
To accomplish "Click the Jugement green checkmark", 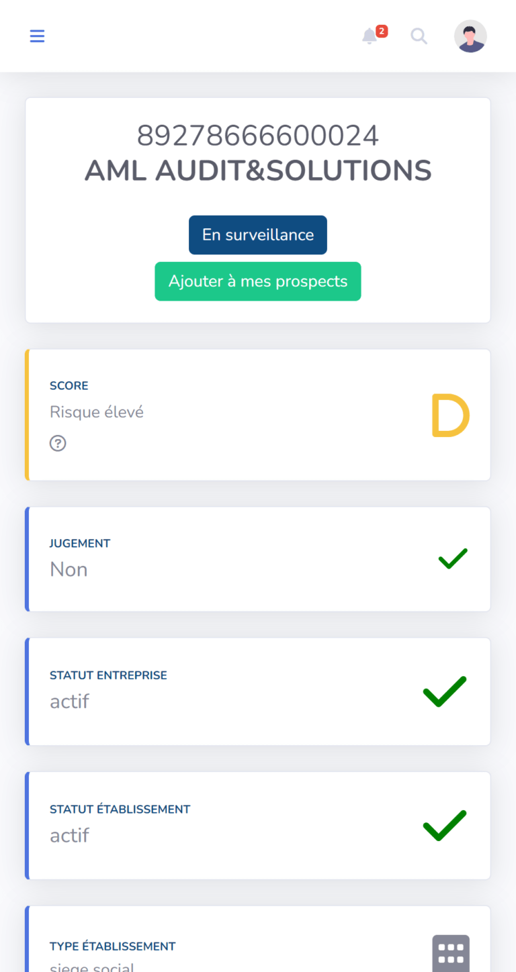I will [x=453, y=558].
